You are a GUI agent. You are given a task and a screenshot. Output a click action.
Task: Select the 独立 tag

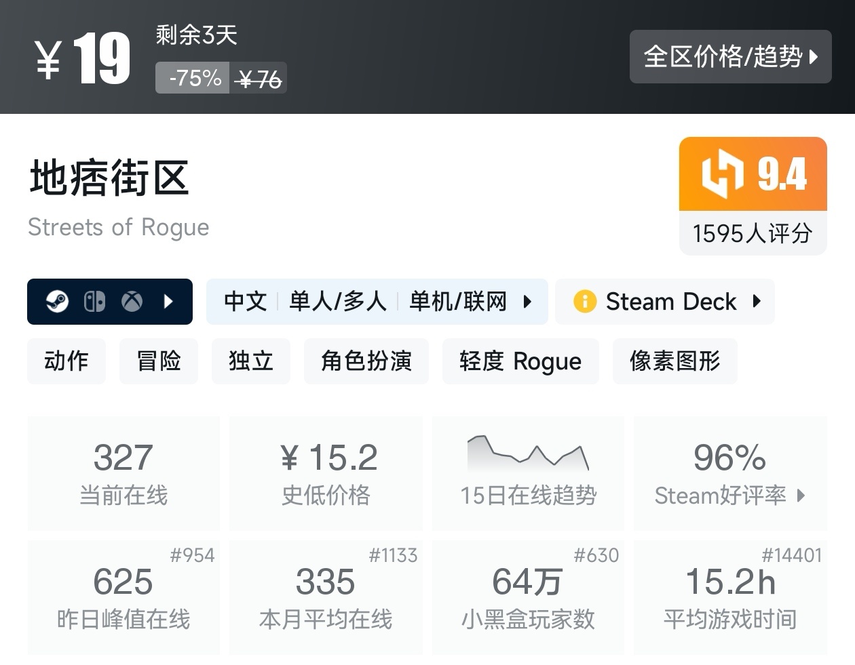coord(251,361)
